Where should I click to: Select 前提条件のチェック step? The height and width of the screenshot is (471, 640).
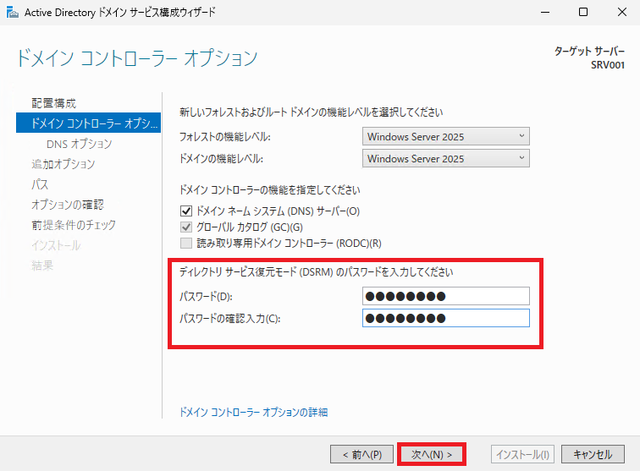point(74,225)
